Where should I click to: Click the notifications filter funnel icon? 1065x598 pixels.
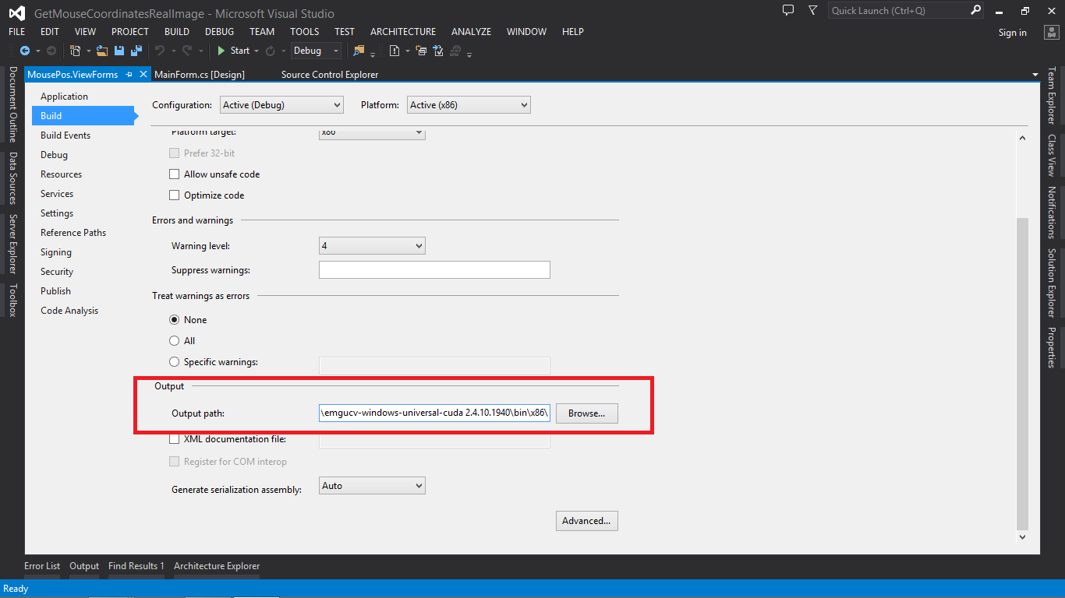tap(813, 10)
